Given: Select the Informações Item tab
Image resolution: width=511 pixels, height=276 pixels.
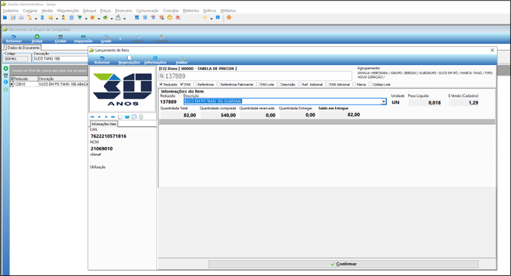Looking at the screenshot, I should point(104,124).
